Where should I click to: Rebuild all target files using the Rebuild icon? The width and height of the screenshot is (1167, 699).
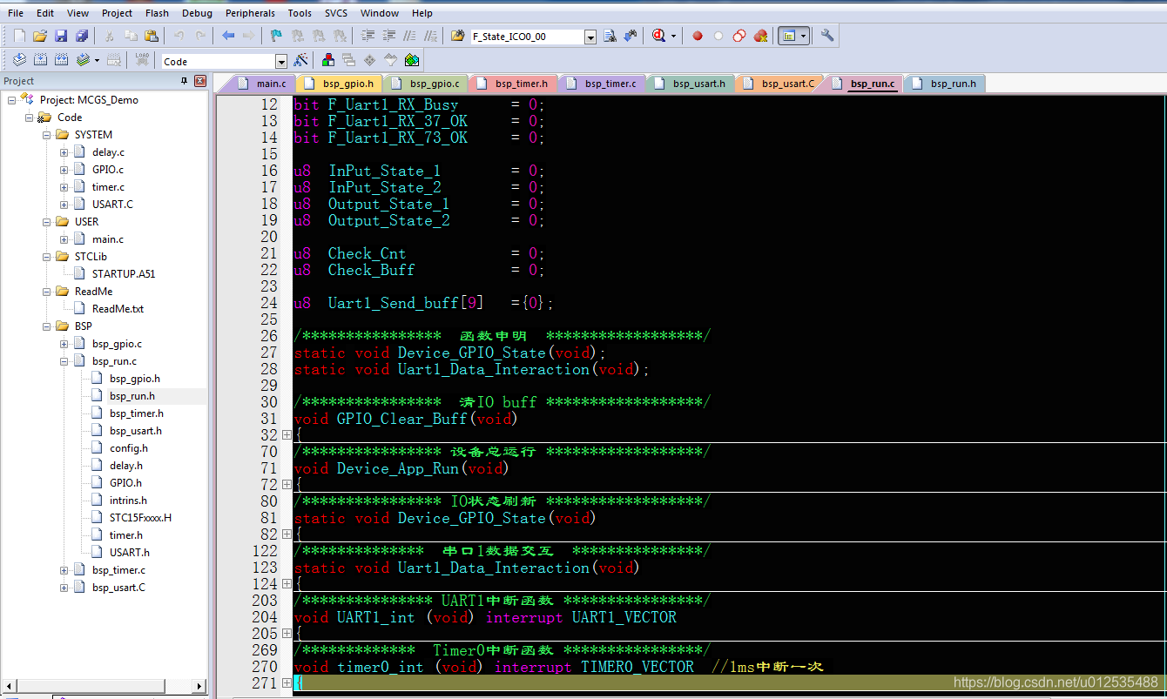(x=61, y=60)
